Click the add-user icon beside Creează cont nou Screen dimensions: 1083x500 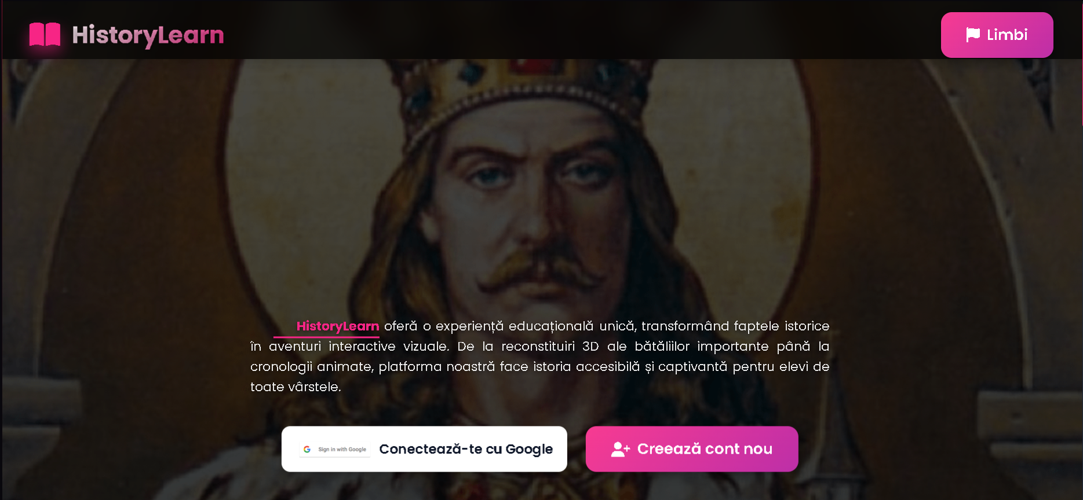620,449
